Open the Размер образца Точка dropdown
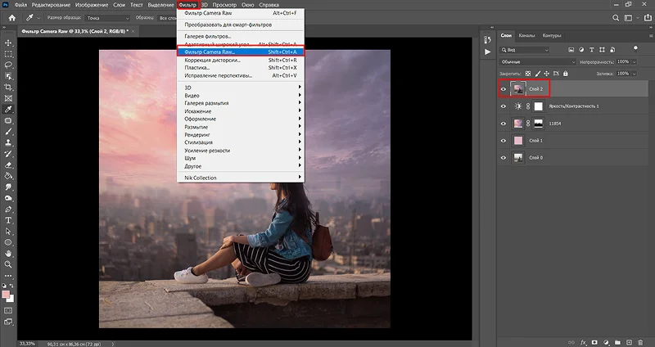Image resolution: width=655 pixels, height=347 pixels. [x=108, y=18]
